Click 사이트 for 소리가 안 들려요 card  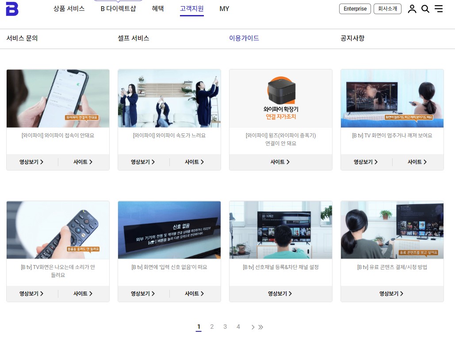pos(83,294)
